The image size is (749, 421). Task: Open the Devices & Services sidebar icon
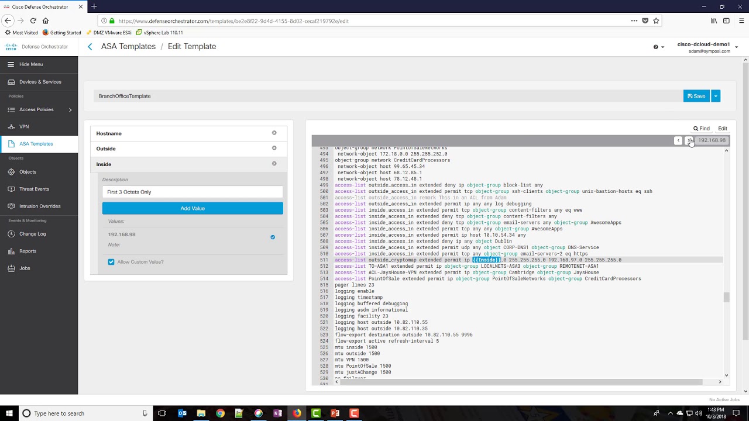point(11,82)
